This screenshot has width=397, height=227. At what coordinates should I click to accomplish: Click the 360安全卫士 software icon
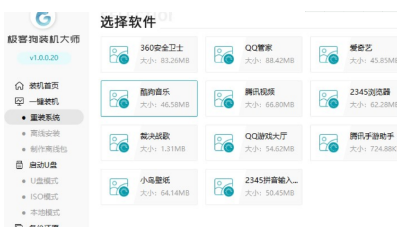coord(119,55)
